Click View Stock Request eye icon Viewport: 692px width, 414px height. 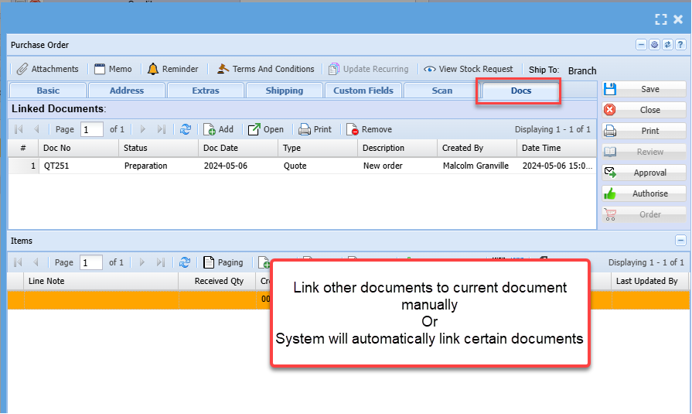469,69
